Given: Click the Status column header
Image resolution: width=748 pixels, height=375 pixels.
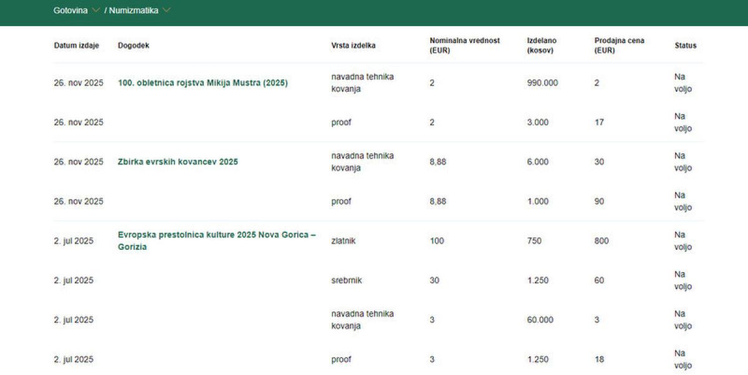Looking at the screenshot, I should pos(685,45).
